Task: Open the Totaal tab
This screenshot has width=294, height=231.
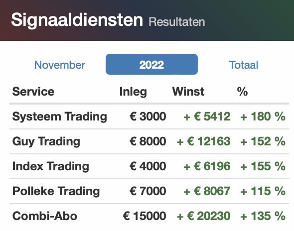Action: point(243,65)
